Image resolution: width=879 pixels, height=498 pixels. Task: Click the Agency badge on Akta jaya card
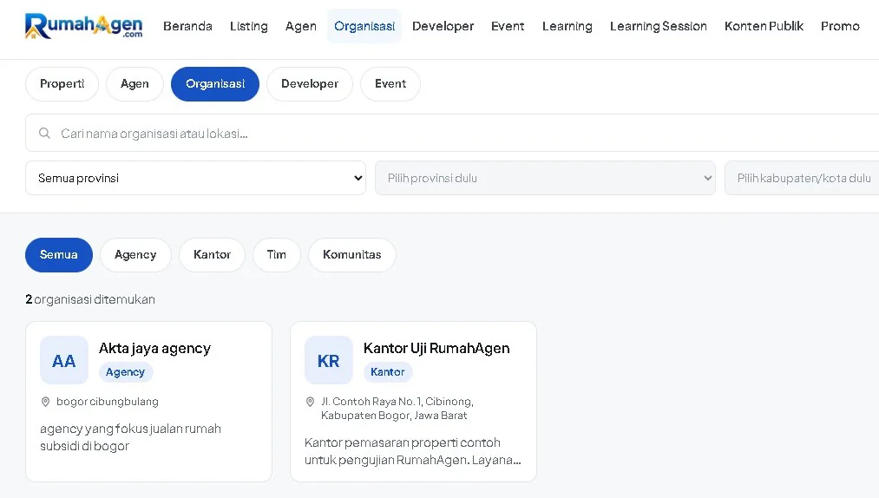pyautogui.click(x=126, y=372)
